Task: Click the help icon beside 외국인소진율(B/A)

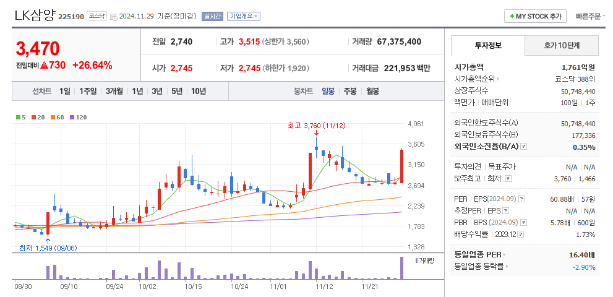Action: pyautogui.click(x=525, y=147)
